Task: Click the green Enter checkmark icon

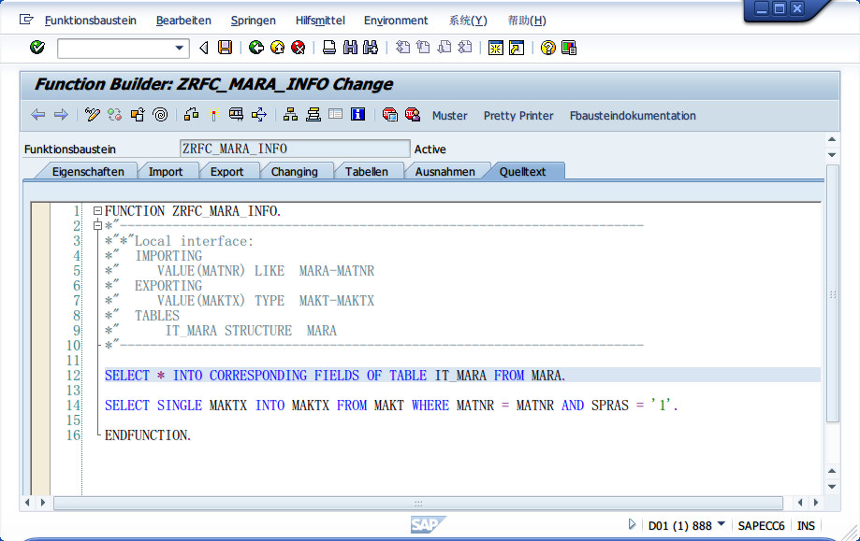Action: coord(37,48)
